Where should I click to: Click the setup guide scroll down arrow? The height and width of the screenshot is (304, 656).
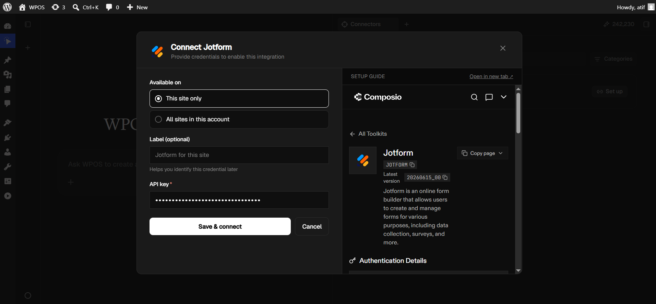(x=518, y=271)
